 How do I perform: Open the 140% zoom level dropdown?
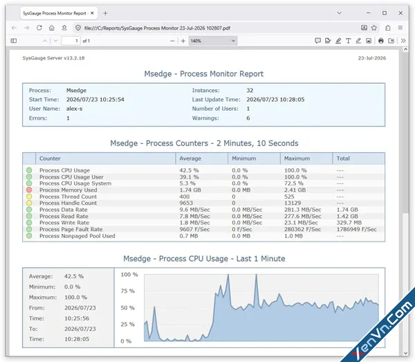pyautogui.click(x=213, y=41)
